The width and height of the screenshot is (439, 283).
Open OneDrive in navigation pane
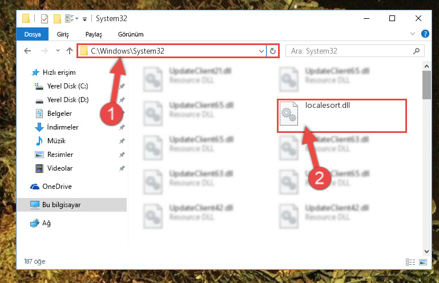(x=57, y=187)
